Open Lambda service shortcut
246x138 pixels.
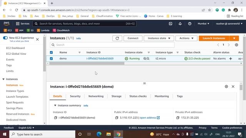click(43, 30)
